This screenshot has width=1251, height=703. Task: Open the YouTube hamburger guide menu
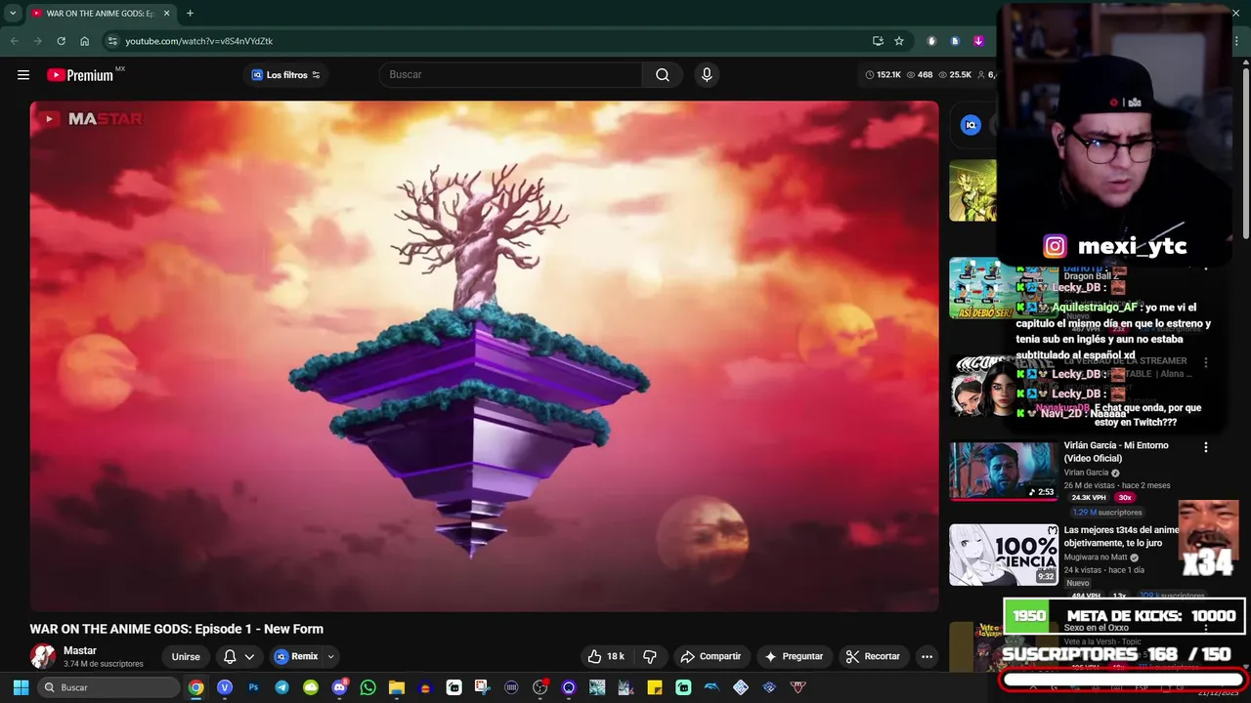[x=23, y=75]
